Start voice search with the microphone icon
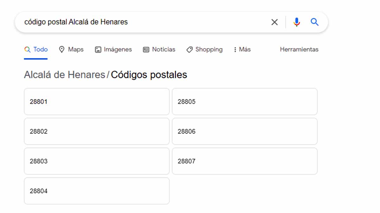The width and height of the screenshot is (380, 213). [x=296, y=22]
